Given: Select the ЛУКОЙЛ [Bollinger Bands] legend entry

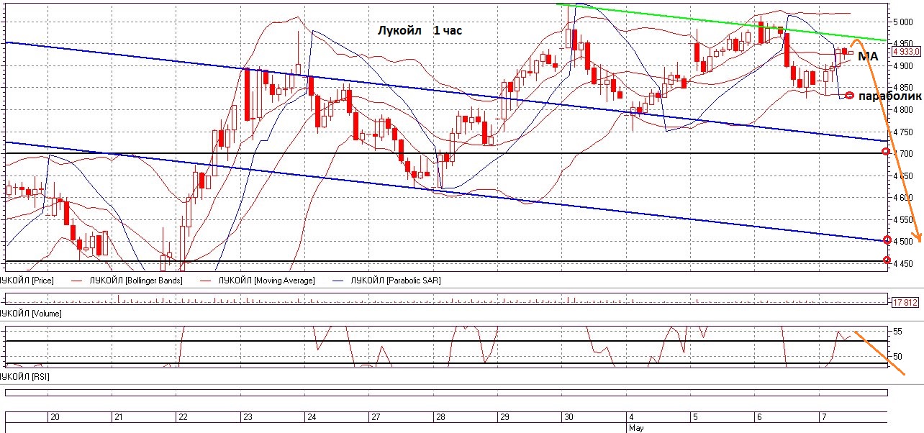Looking at the screenshot, I should (x=137, y=281).
